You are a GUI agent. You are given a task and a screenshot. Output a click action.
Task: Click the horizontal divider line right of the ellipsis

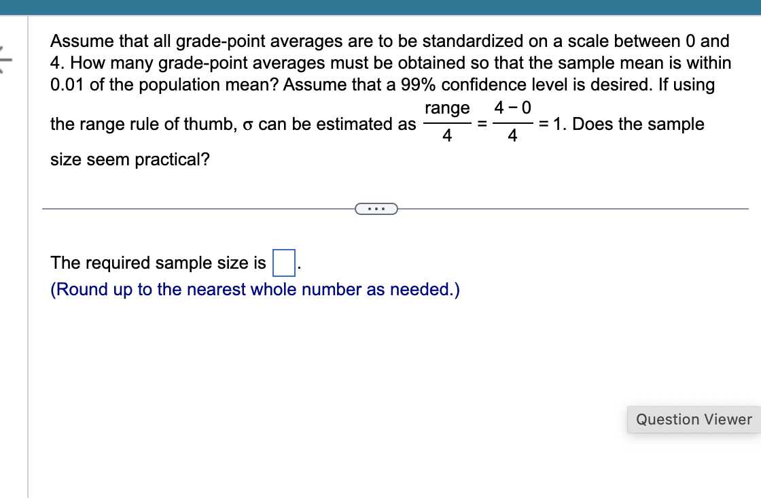[573, 209]
